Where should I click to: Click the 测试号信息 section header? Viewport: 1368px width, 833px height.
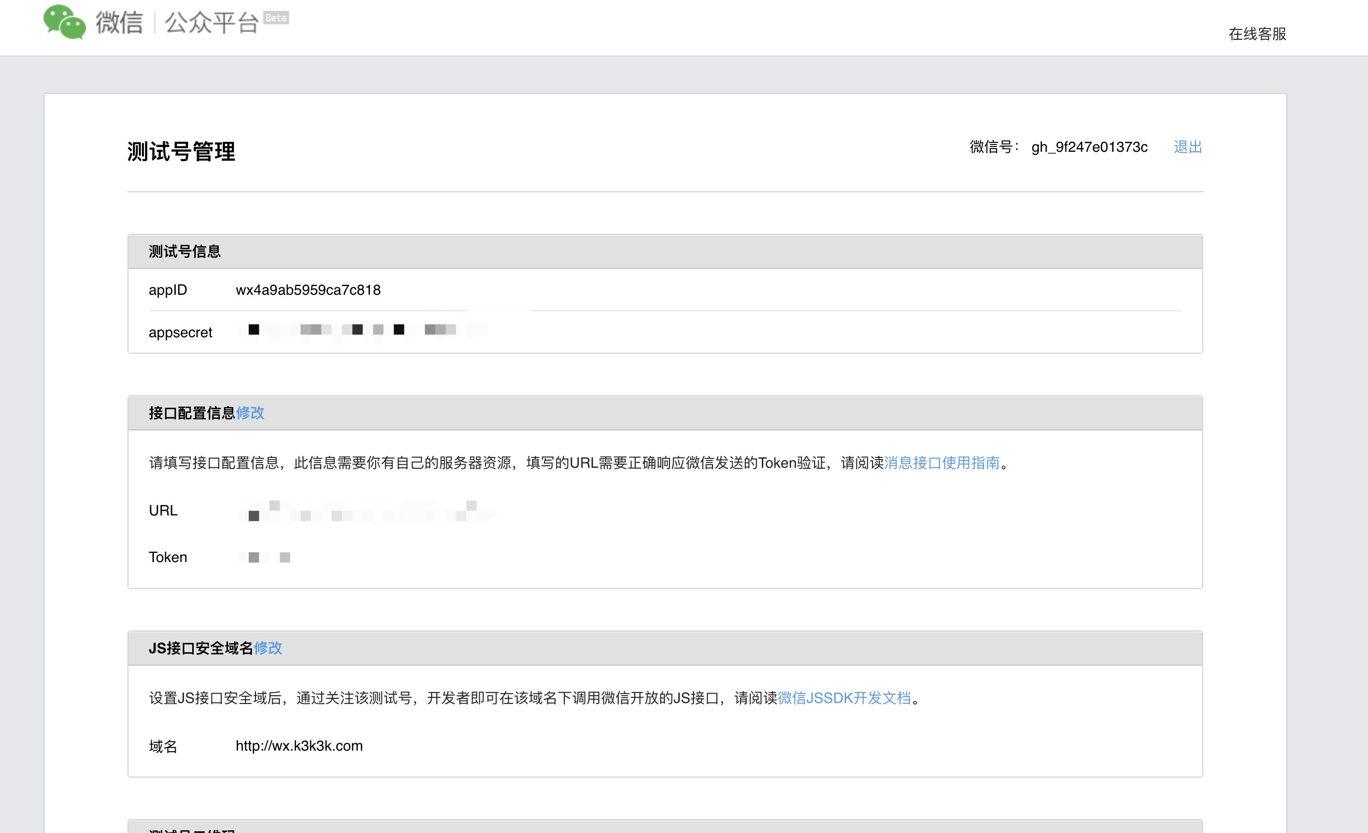pyautogui.click(x=184, y=251)
